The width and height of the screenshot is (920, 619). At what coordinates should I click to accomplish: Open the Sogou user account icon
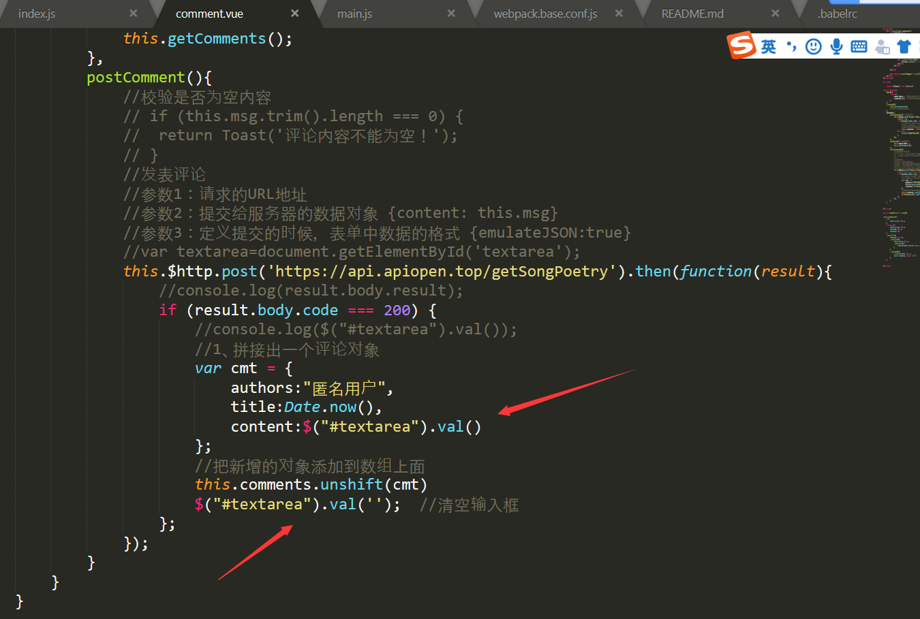tap(882, 46)
